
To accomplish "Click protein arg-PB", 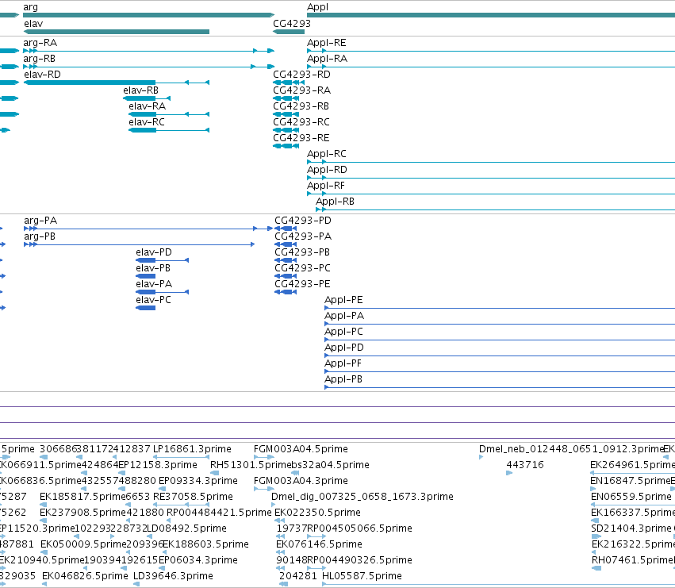I will coord(40,236).
